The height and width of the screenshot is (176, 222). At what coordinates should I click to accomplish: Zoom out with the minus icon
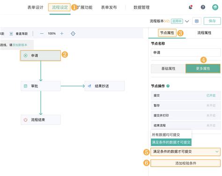(42, 34)
